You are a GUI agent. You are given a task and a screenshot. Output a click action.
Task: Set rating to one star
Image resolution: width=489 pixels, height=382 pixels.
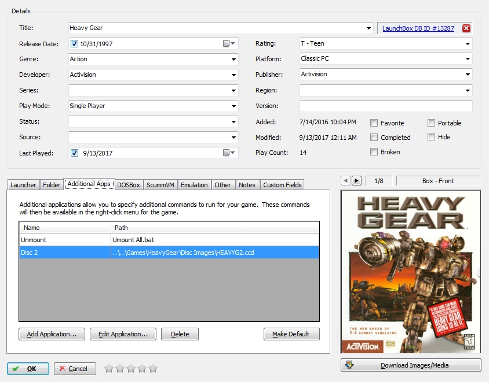pyautogui.click(x=109, y=369)
